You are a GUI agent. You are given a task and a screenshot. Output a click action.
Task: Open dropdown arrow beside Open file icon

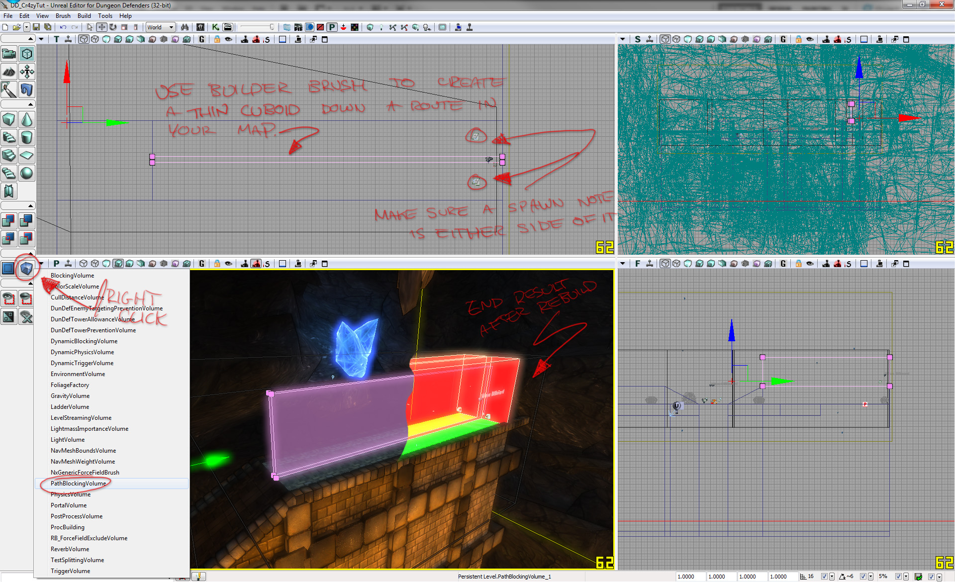click(x=27, y=27)
